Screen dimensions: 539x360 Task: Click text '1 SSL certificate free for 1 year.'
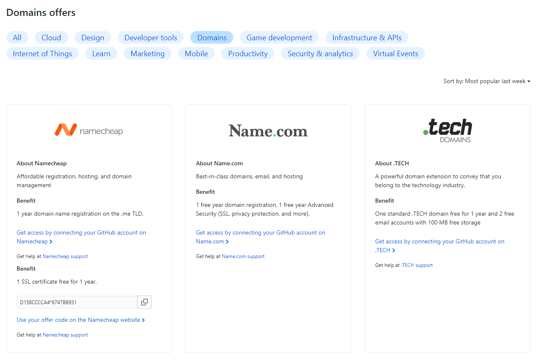tap(57, 282)
